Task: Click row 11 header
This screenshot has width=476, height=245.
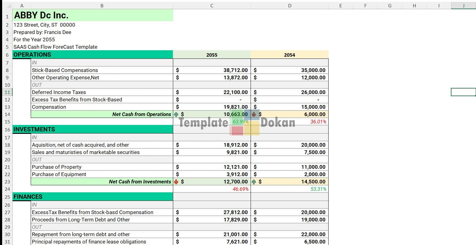Action: pos(7,92)
